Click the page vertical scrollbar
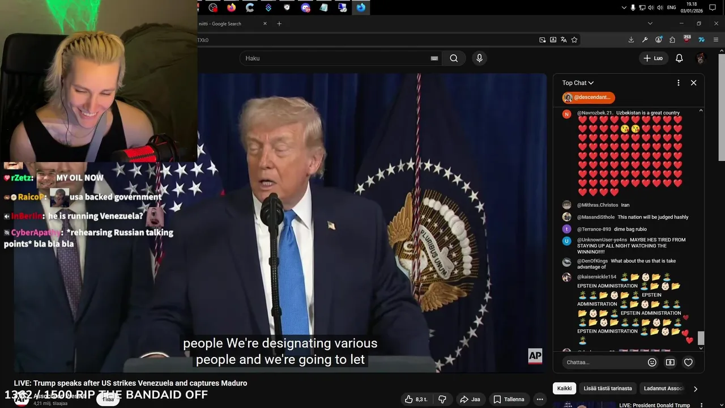725x408 pixels. tap(722, 108)
